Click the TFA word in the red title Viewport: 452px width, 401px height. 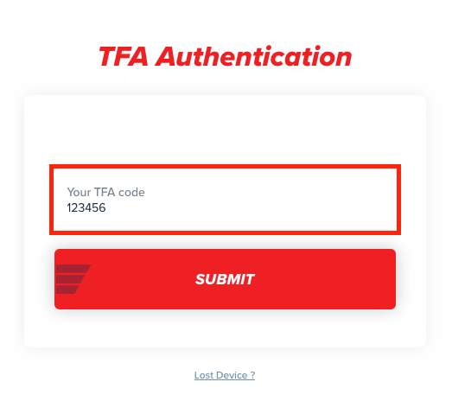[x=124, y=56]
